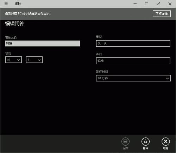Click the save (保存) disk icon

pyautogui.click(x=125, y=141)
